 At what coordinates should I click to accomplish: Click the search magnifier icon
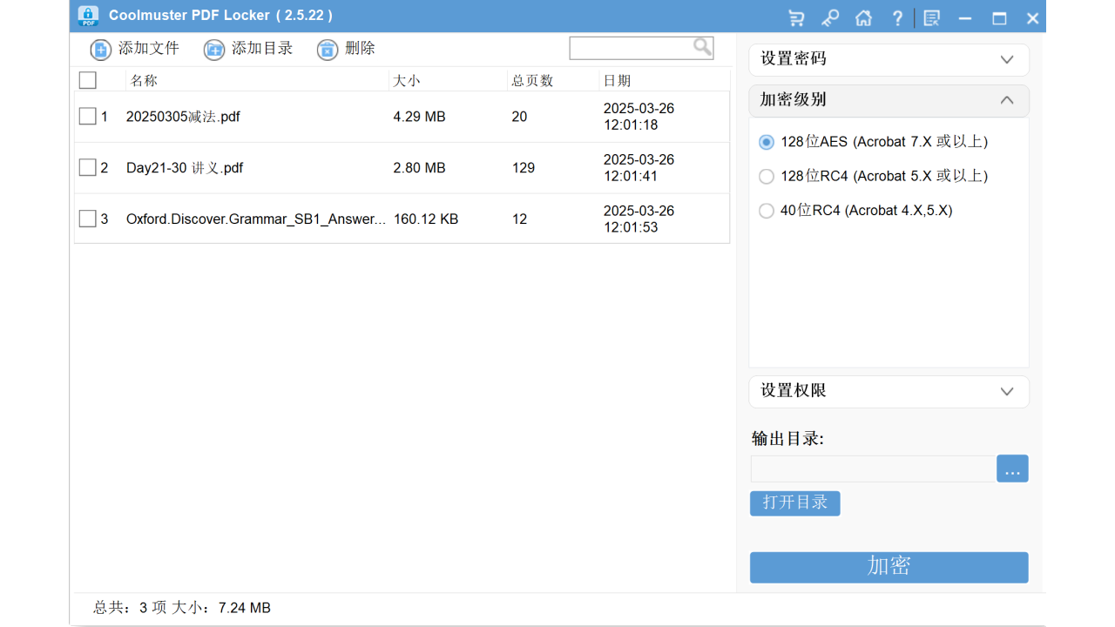(703, 47)
